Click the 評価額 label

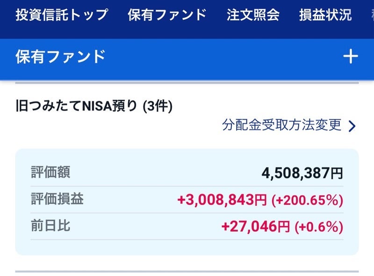pos(50,172)
